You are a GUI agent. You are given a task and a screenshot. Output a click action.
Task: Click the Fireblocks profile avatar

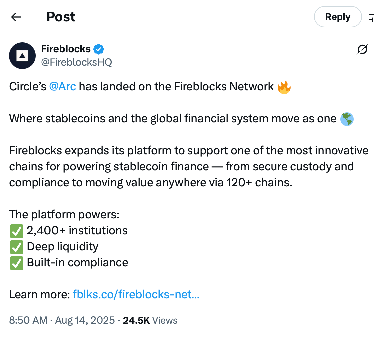22,55
